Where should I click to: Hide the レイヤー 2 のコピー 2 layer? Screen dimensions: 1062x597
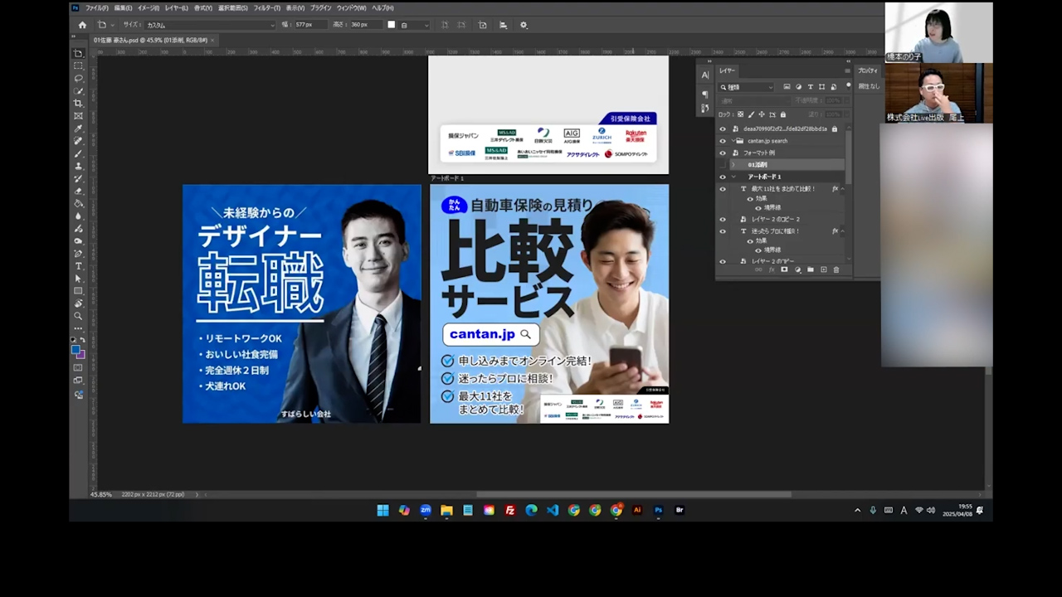point(723,220)
